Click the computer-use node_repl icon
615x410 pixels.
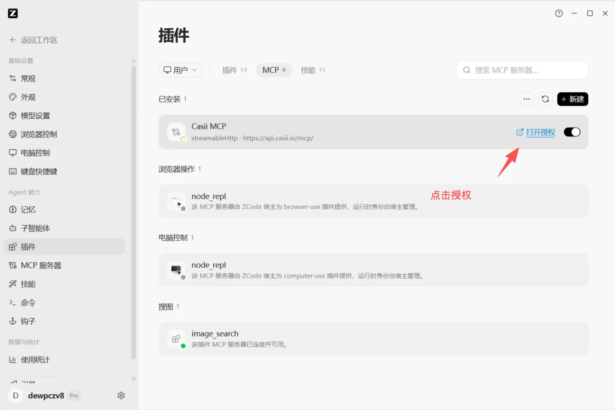click(176, 270)
